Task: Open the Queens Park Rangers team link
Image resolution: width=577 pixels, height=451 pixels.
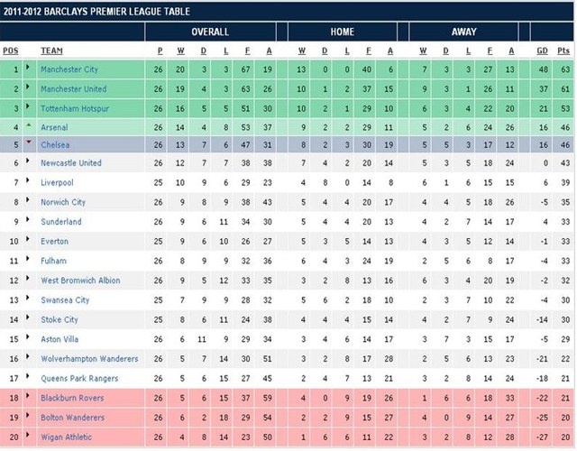Action: click(x=78, y=378)
